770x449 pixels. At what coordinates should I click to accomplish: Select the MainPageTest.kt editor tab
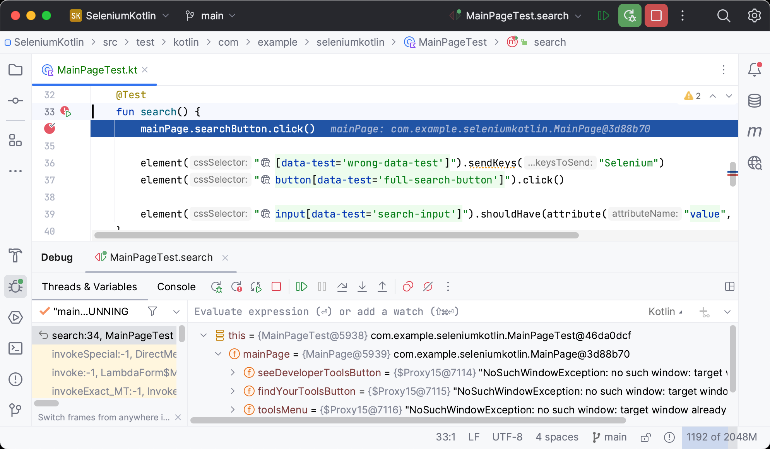97,70
